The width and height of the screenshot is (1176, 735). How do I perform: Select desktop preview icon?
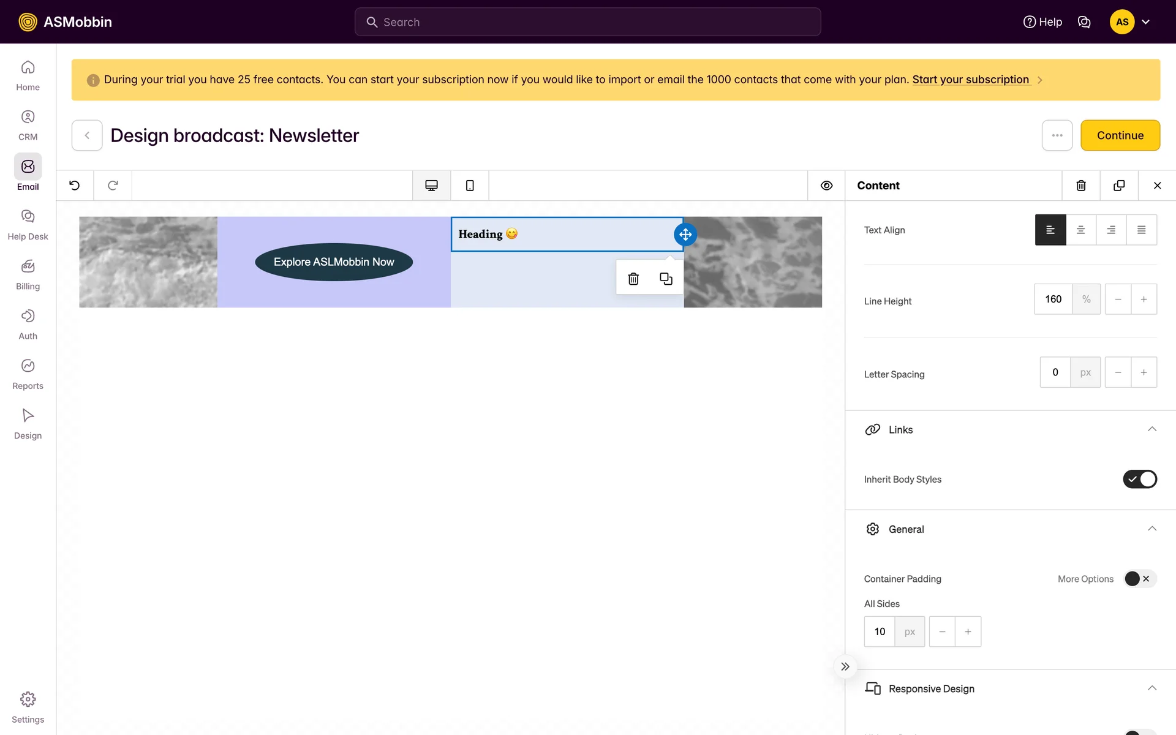point(431,186)
